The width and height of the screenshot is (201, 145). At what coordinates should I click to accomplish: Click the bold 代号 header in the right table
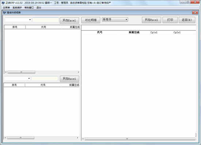pyautogui.click(x=100, y=32)
